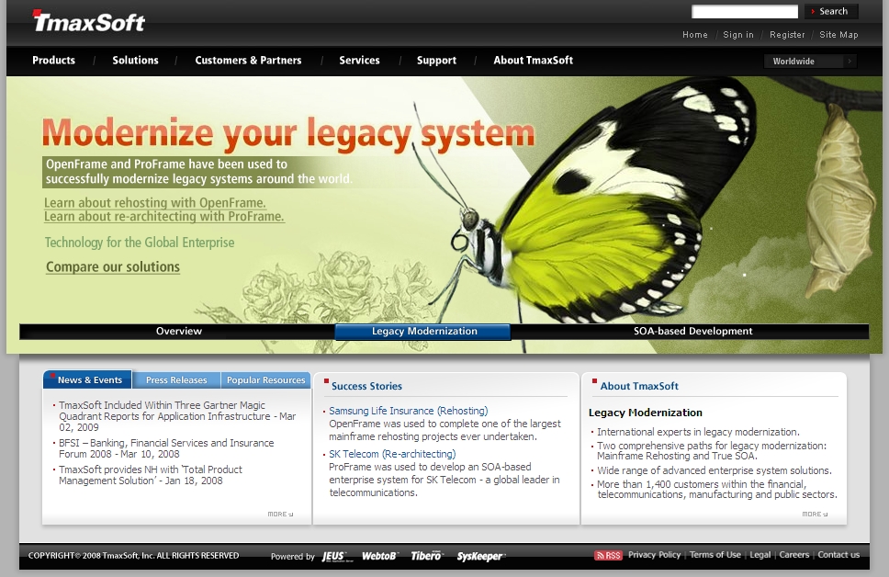The image size is (889, 577).
Task: Switch to the Overview banner tab
Action: point(178,332)
